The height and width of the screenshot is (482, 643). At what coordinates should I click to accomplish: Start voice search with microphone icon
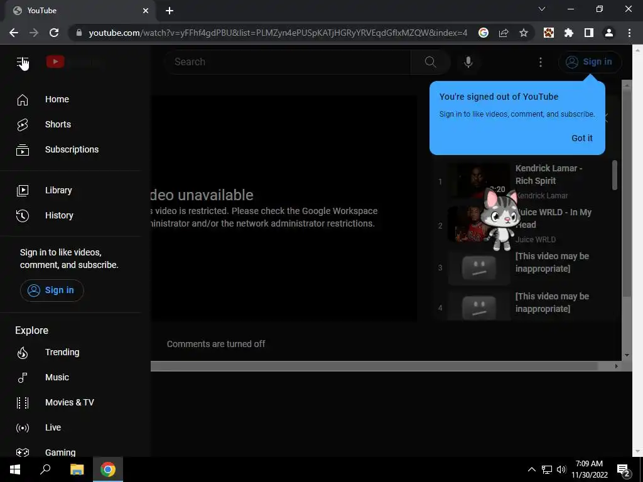pos(468,62)
